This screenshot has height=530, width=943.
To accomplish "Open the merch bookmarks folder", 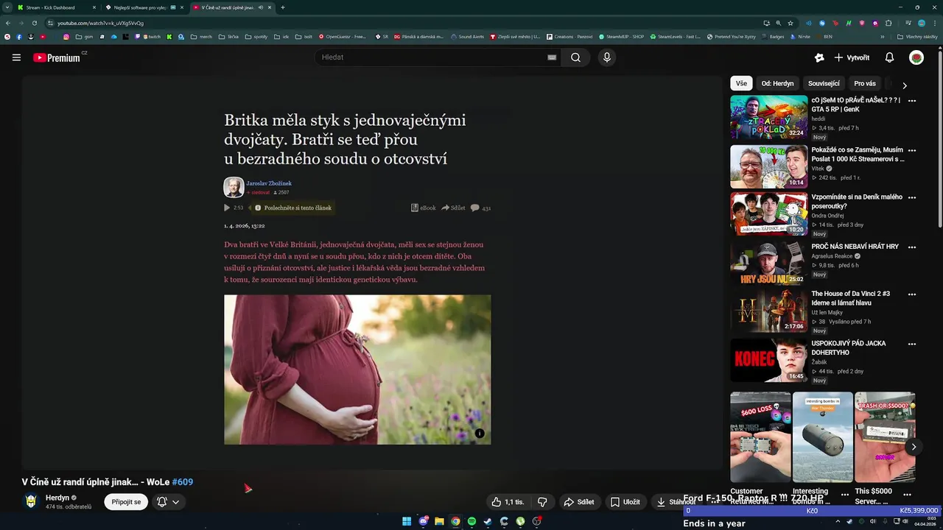I will (201, 36).
